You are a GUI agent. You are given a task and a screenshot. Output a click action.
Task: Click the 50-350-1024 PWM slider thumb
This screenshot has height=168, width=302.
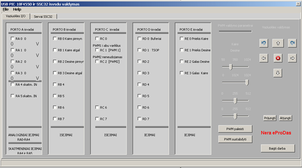click(x=231, y=67)
